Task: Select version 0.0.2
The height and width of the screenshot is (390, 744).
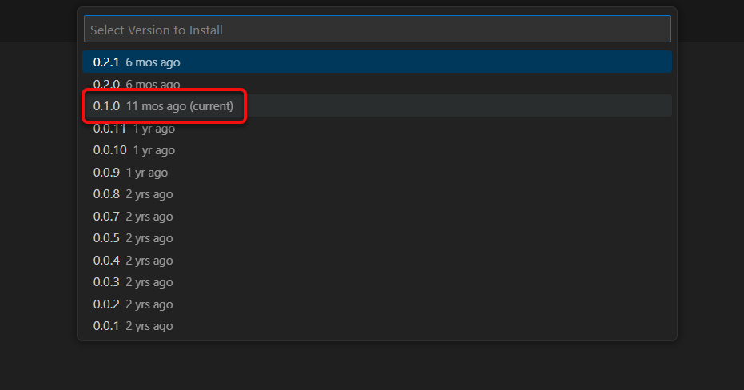Action: pos(106,304)
